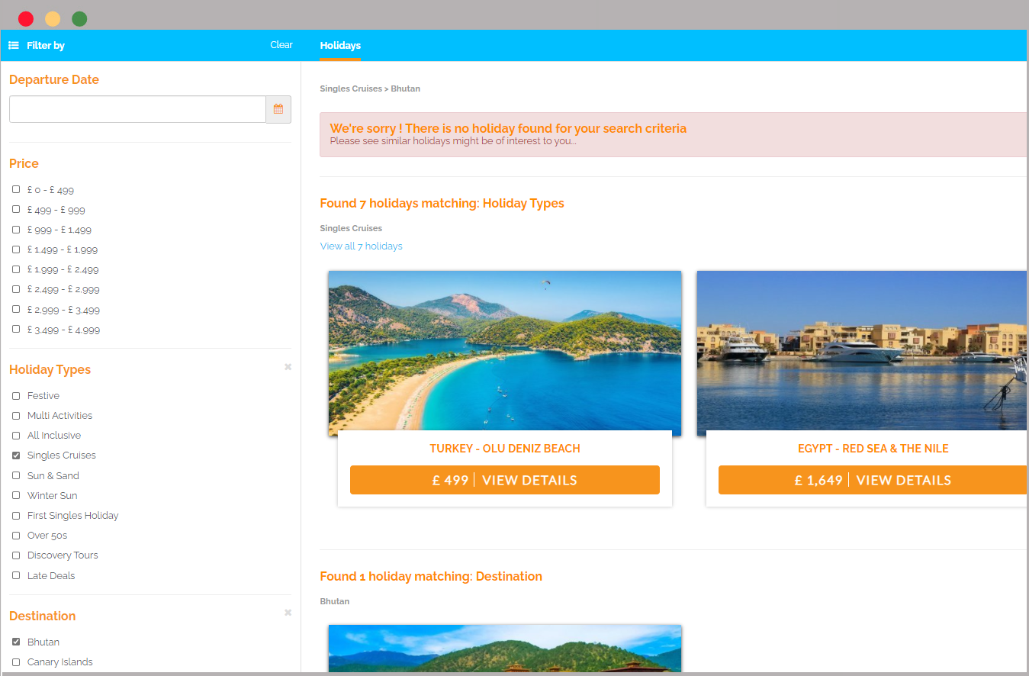Open the Egypt Red Sea marina photo
Image resolution: width=1029 pixels, height=676 pixels.
coord(861,352)
